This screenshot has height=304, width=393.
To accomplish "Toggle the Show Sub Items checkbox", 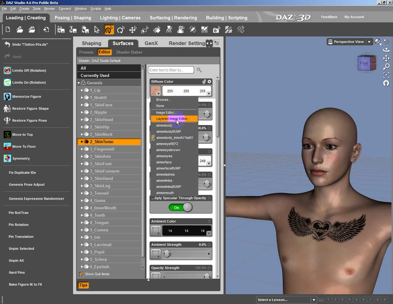I will [81, 274].
